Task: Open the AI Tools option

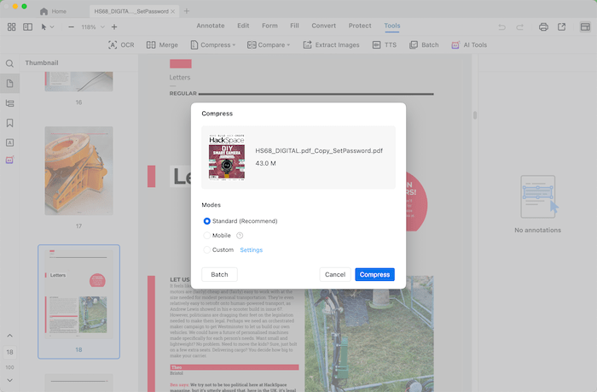Action: [468, 44]
